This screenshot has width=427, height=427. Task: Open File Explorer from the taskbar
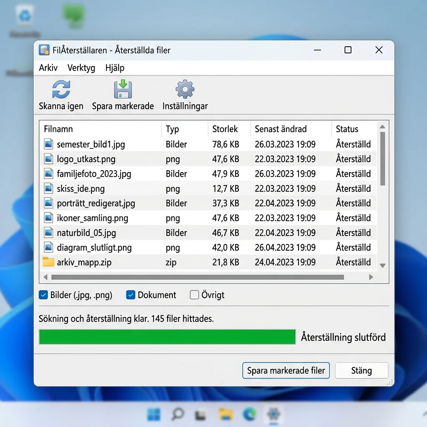(x=226, y=414)
